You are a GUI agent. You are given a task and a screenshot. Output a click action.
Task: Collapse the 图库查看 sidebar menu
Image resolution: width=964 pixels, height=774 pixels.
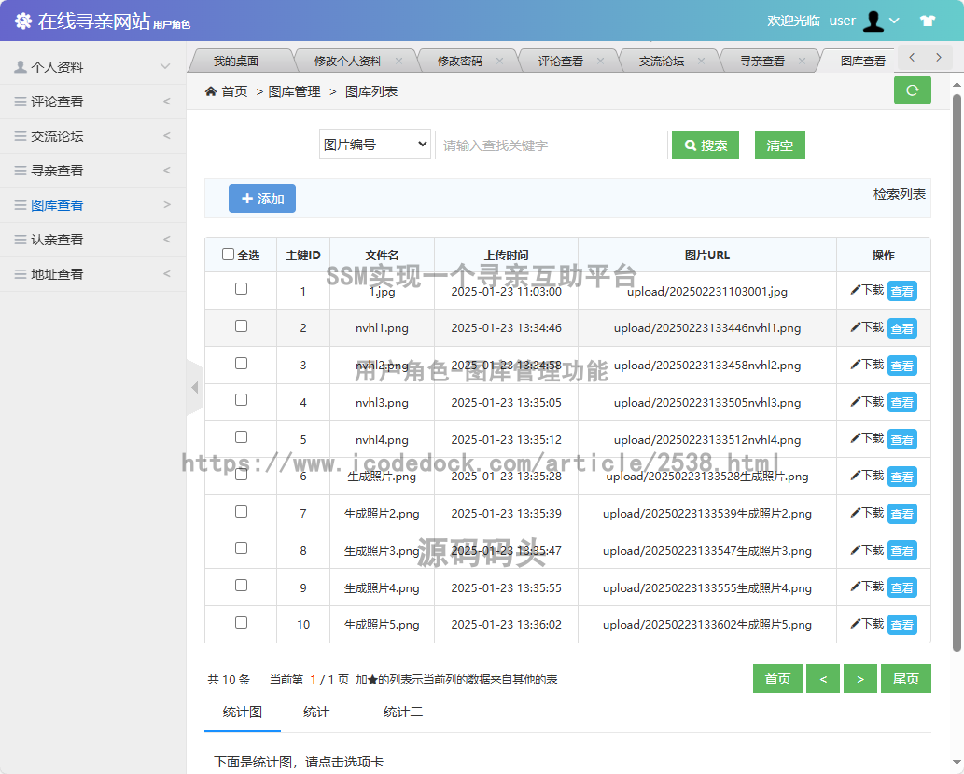[92, 204]
